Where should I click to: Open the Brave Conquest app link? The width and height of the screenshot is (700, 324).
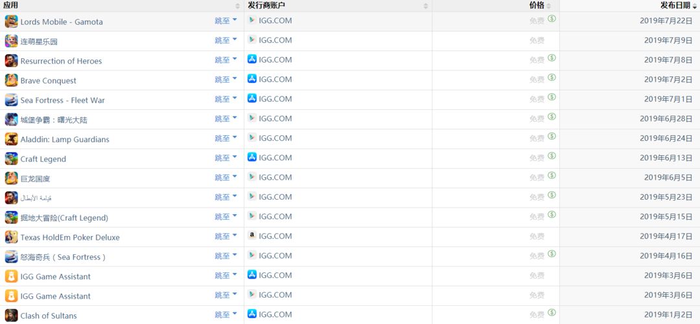pyautogui.click(x=48, y=81)
